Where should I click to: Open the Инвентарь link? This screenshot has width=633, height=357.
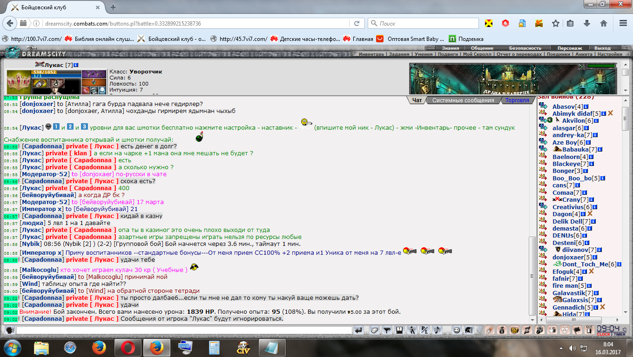pos(371,54)
